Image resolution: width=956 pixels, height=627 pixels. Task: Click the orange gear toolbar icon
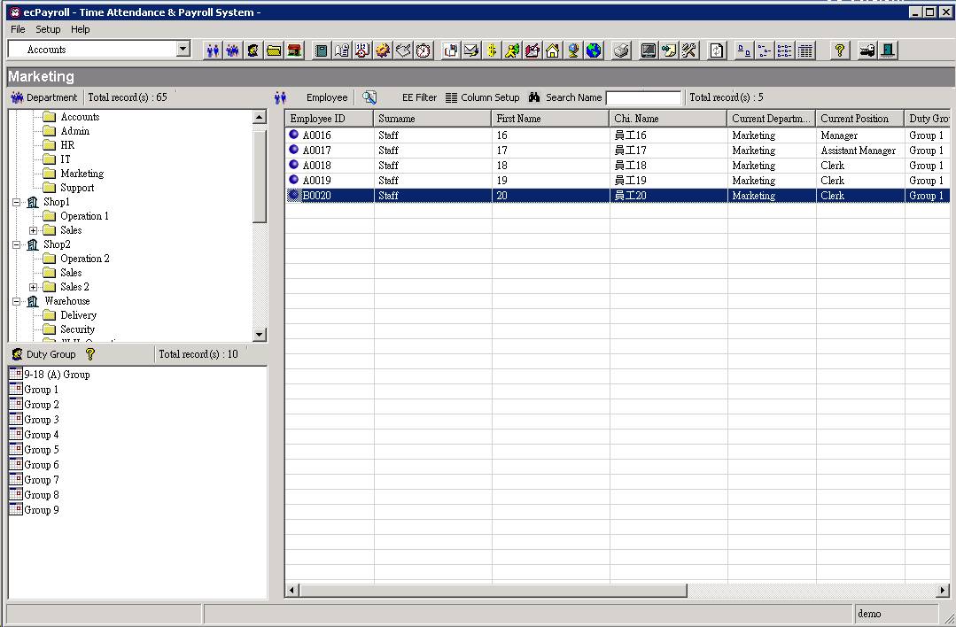tap(382, 50)
